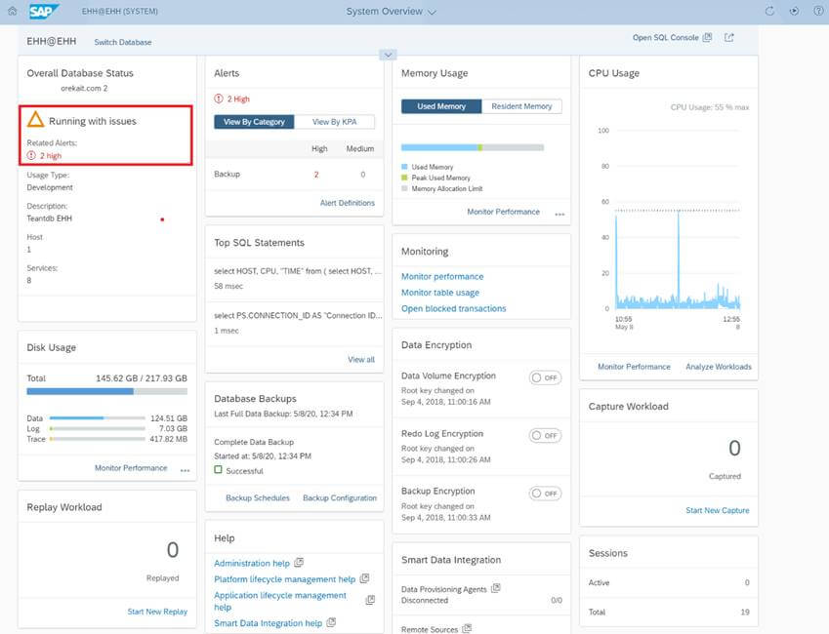Screen dimensions: 829x634
Task: Open Backup Configuration link
Action: point(340,497)
